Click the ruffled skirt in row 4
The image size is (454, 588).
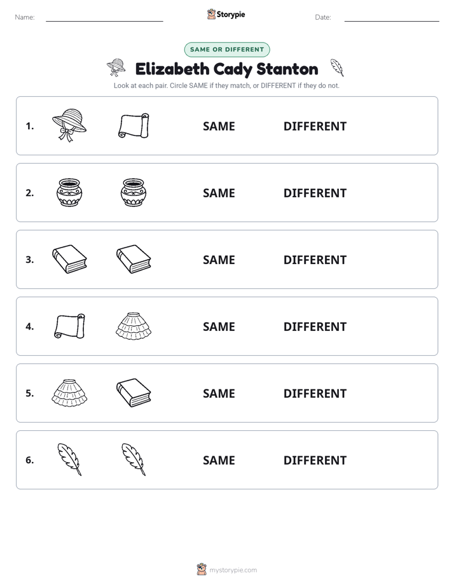[134, 326]
